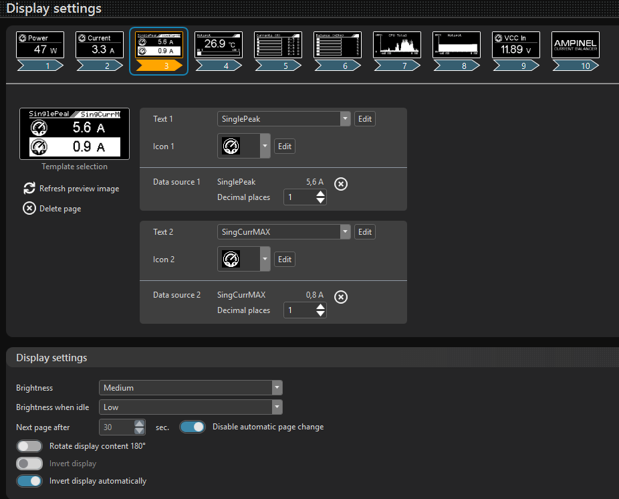
Task: Click the Delete page icon
Action: pyautogui.click(x=29, y=209)
